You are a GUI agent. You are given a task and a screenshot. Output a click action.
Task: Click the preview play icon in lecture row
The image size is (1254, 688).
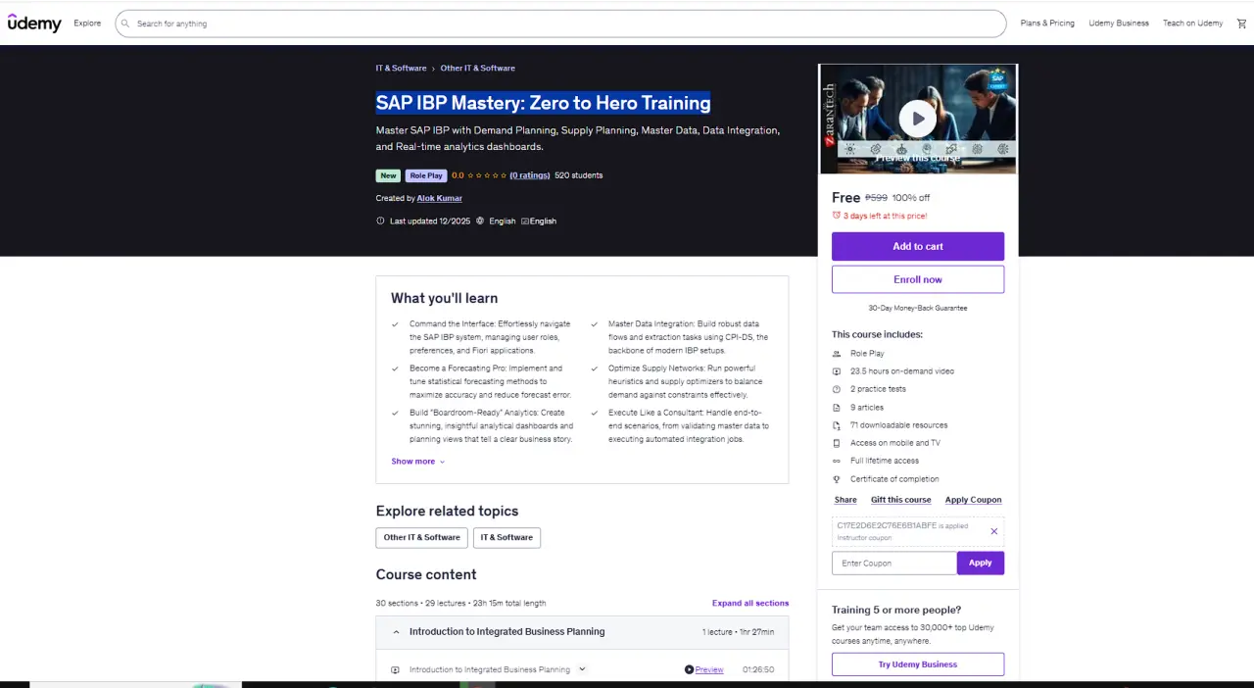coord(689,670)
